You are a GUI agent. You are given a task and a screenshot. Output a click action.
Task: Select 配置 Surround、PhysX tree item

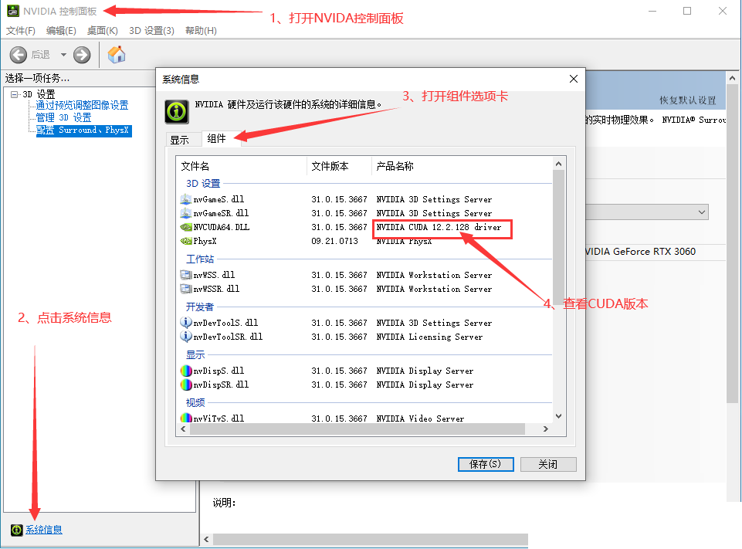point(83,130)
